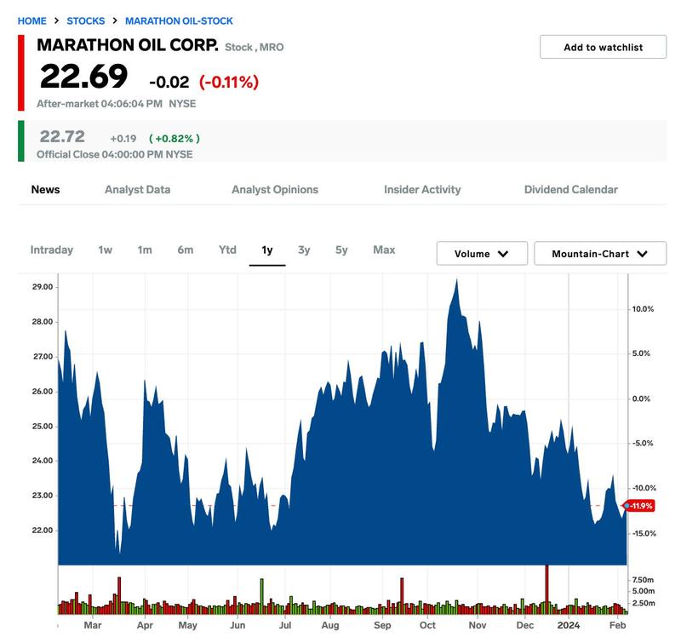Click the Mountain-Chart dropdown chevron arrow

click(643, 254)
